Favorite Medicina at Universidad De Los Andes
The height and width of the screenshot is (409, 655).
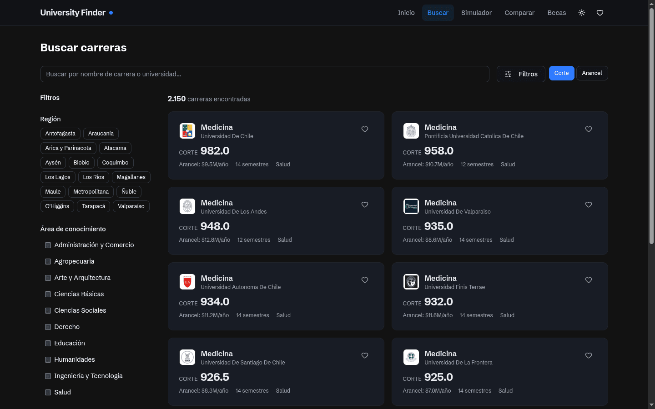(365, 204)
